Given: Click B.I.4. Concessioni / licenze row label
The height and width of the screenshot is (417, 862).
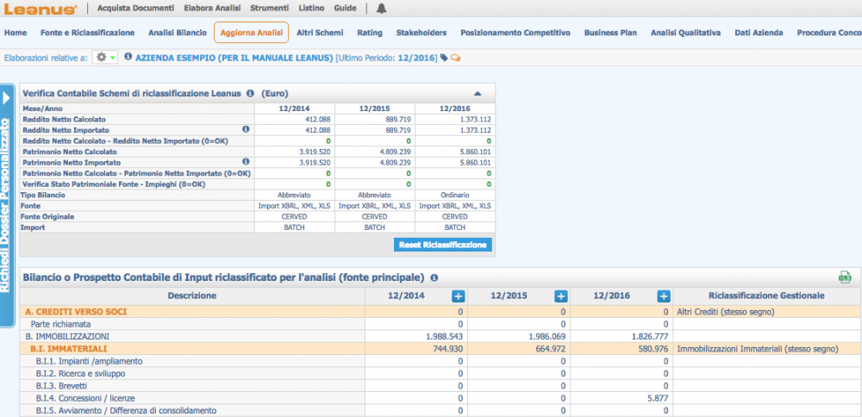Looking at the screenshot, I should 85,398.
